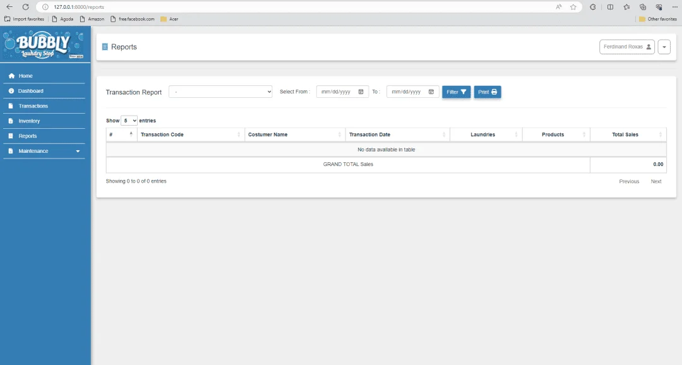The image size is (682, 365).
Task: Open the To date calendar picker icon
Action: pyautogui.click(x=431, y=92)
